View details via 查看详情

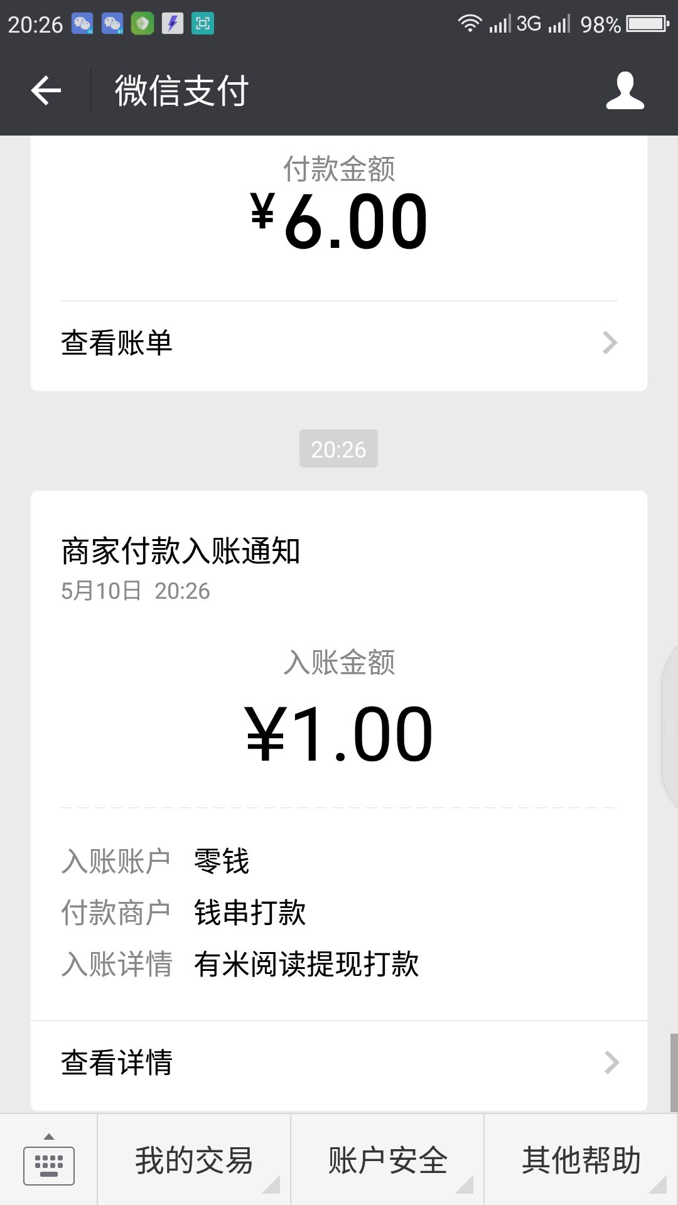(x=339, y=1063)
